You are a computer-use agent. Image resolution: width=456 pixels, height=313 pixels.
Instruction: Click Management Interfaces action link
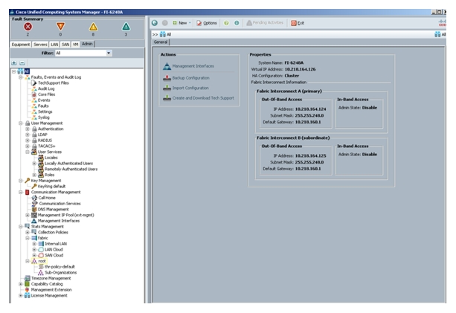(193, 66)
